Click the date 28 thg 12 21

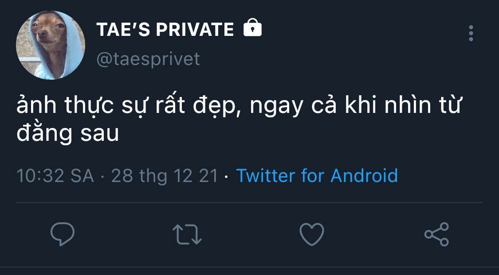(x=165, y=176)
